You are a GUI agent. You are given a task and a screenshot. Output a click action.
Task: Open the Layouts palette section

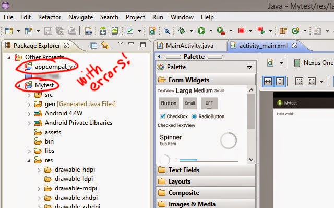pos(206,181)
